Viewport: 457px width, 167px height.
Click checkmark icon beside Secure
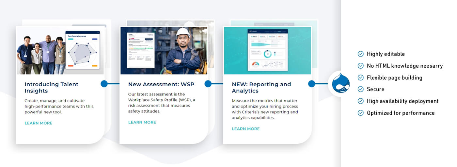click(361, 89)
